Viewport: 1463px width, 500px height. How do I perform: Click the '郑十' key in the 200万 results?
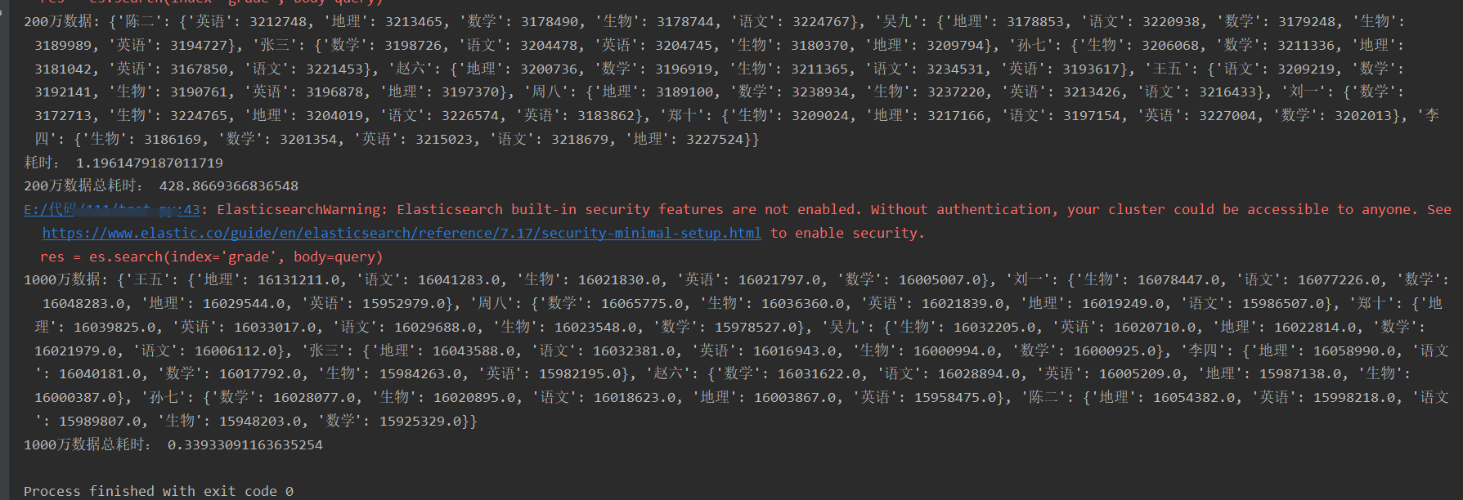point(684,116)
